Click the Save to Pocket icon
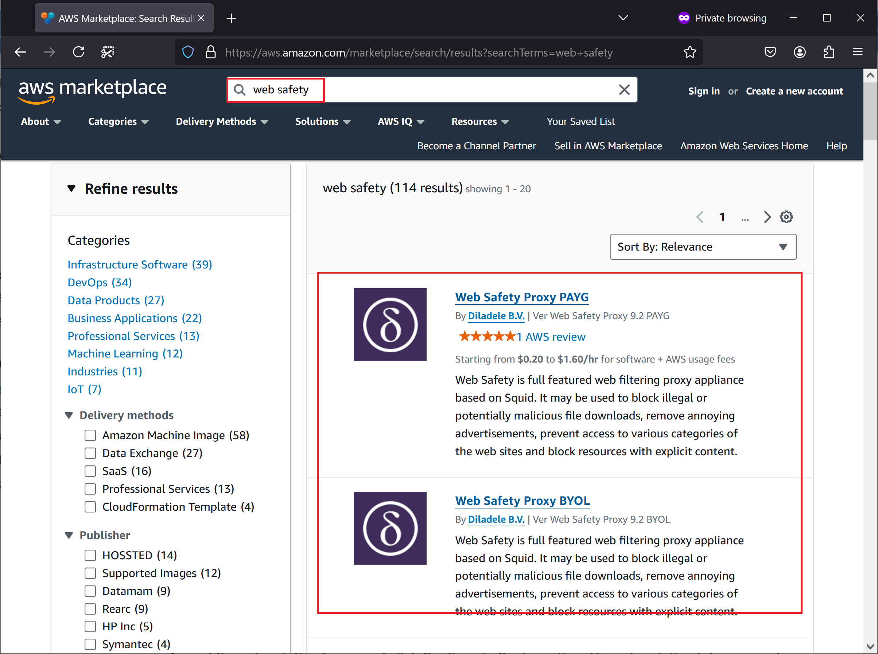878x654 pixels. [x=770, y=52]
